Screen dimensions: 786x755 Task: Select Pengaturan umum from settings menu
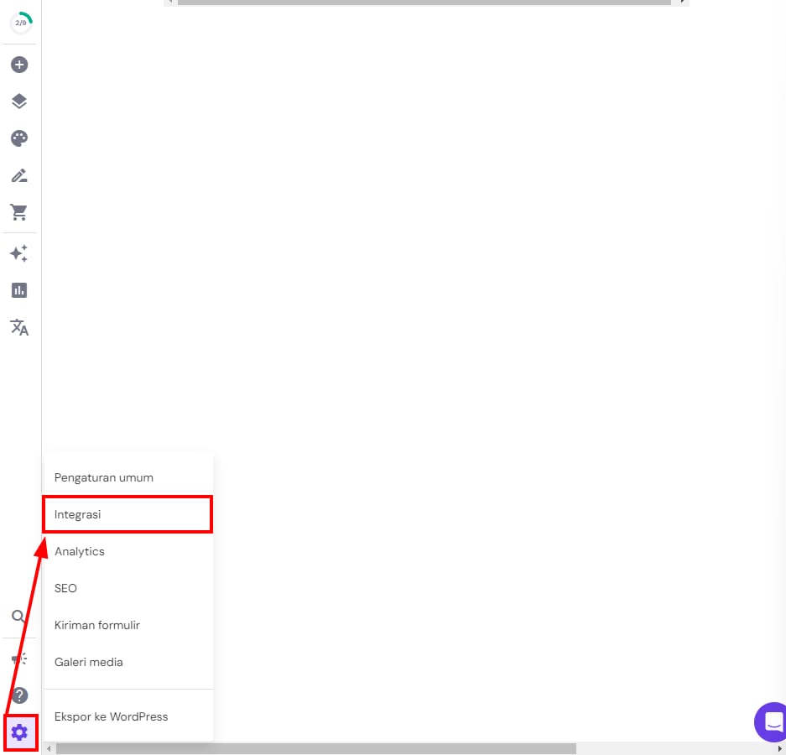point(104,477)
